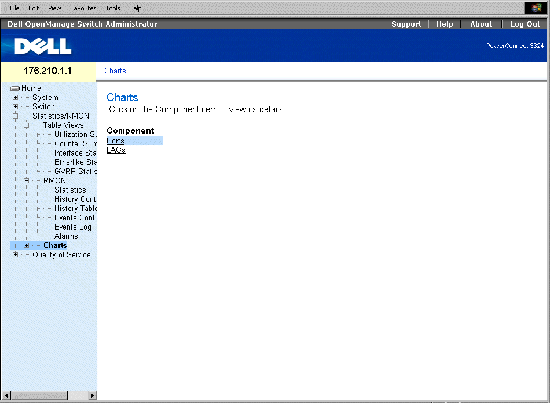Select Switch in the navigation tree
This screenshot has height=403, width=550.
pos(43,106)
